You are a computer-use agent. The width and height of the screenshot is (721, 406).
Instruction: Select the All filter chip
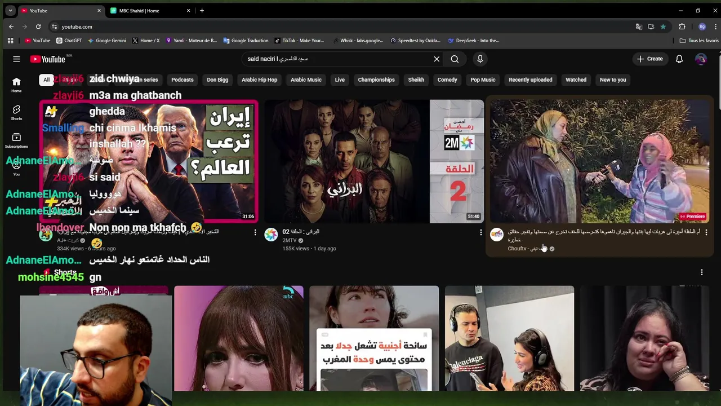coord(46,80)
